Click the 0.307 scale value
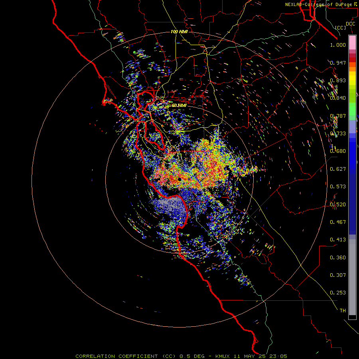Screen dimensions: 359x359 (338, 275)
